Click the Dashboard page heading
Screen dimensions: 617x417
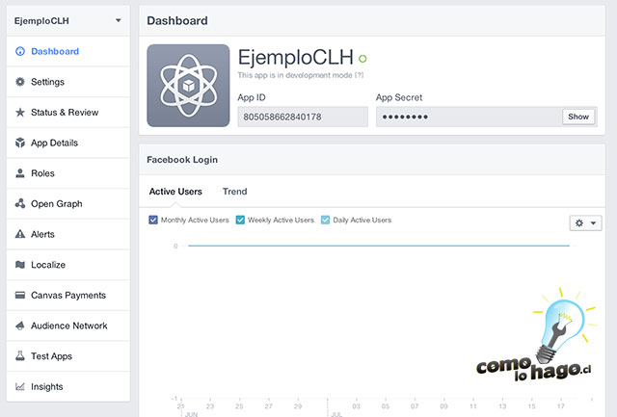[177, 20]
